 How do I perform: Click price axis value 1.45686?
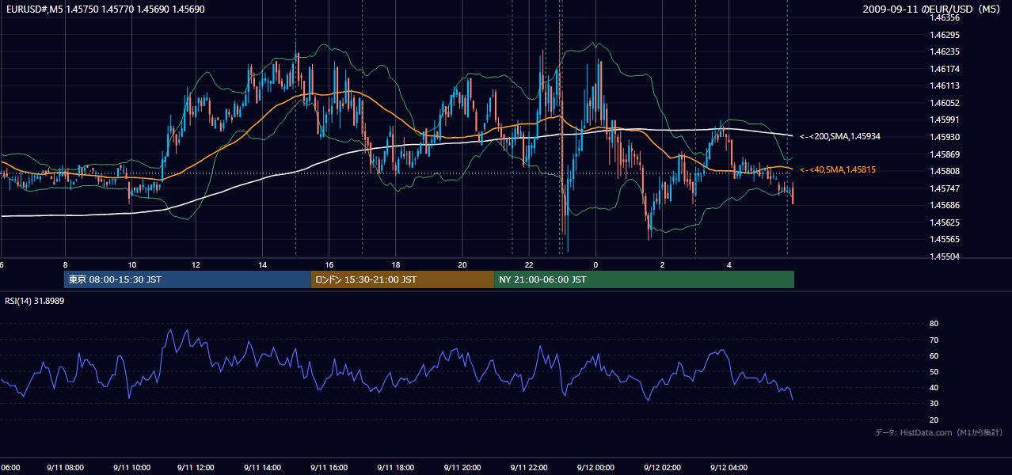pyautogui.click(x=945, y=205)
